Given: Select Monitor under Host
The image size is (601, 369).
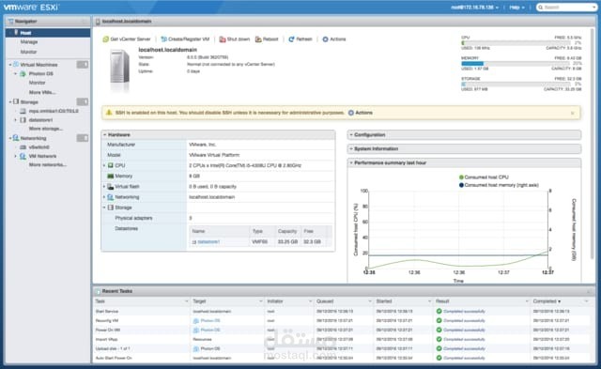Looking at the screenshot, I should tap(29, 52).
